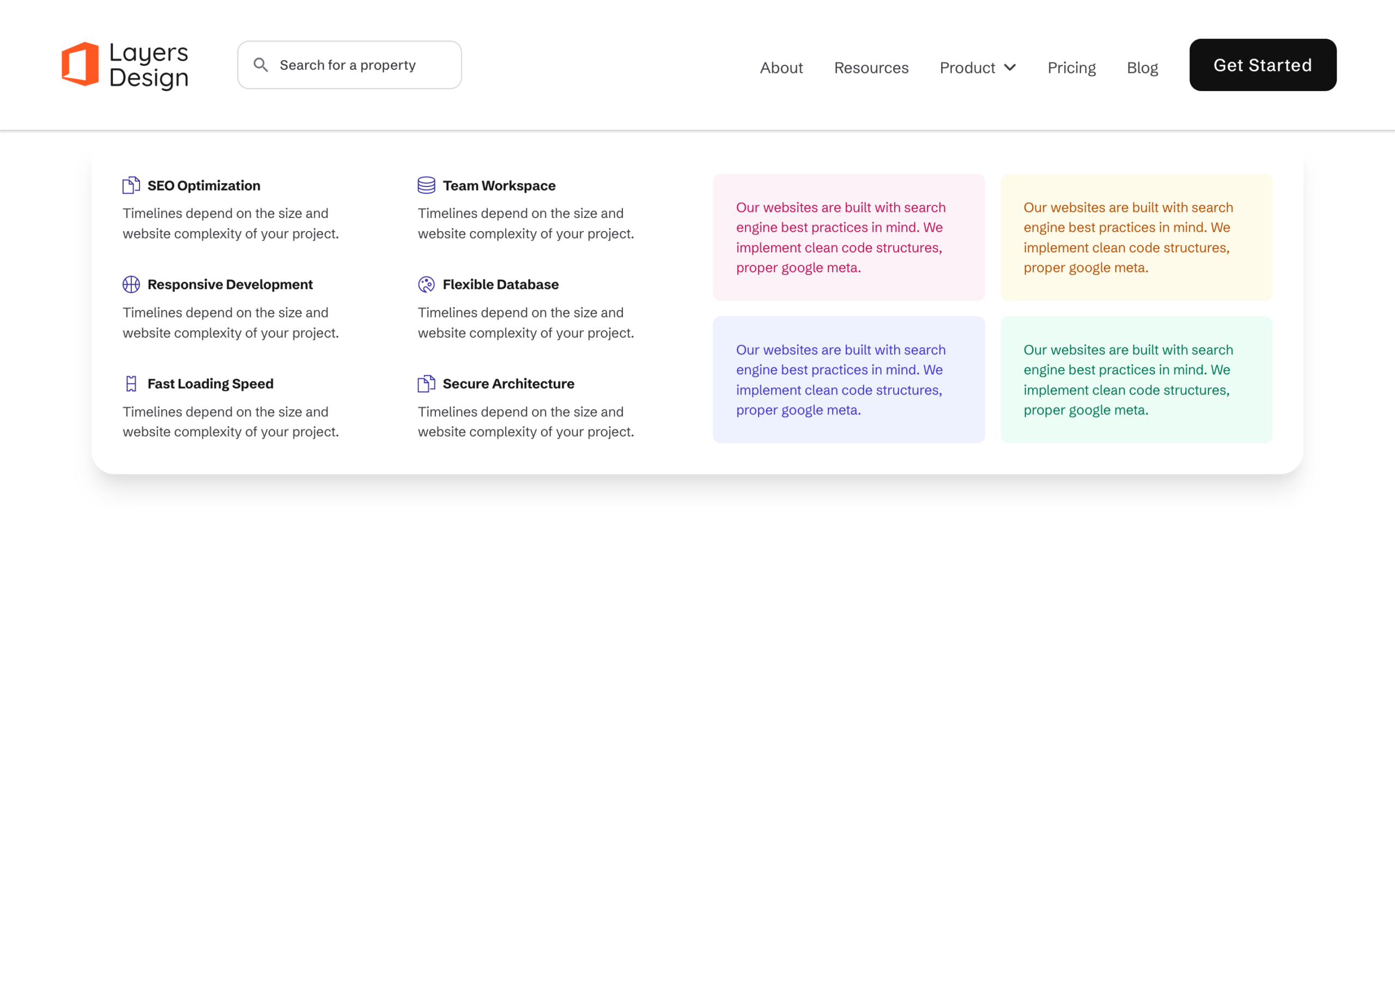Click the Team Workspace database stack icon

click(426, 185)
